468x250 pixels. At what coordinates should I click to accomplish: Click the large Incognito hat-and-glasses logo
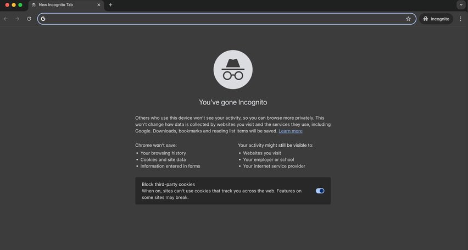pos(233,69)
